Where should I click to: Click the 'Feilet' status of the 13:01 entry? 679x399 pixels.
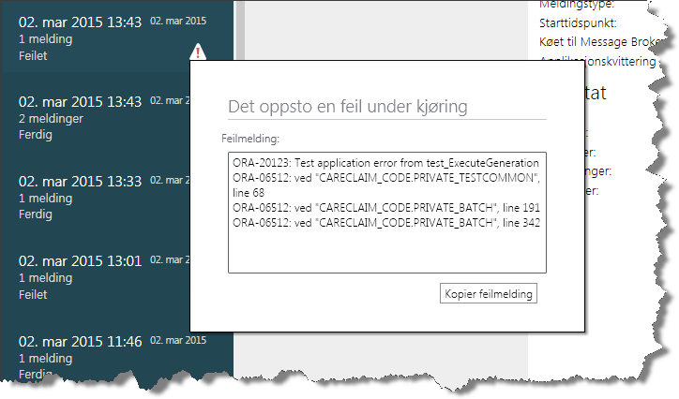pos(33,294)
